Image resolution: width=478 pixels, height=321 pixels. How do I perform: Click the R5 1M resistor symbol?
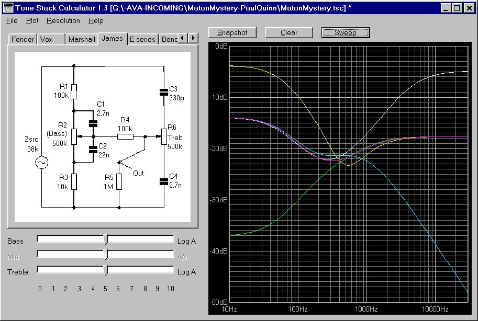(x=119, y=182)
